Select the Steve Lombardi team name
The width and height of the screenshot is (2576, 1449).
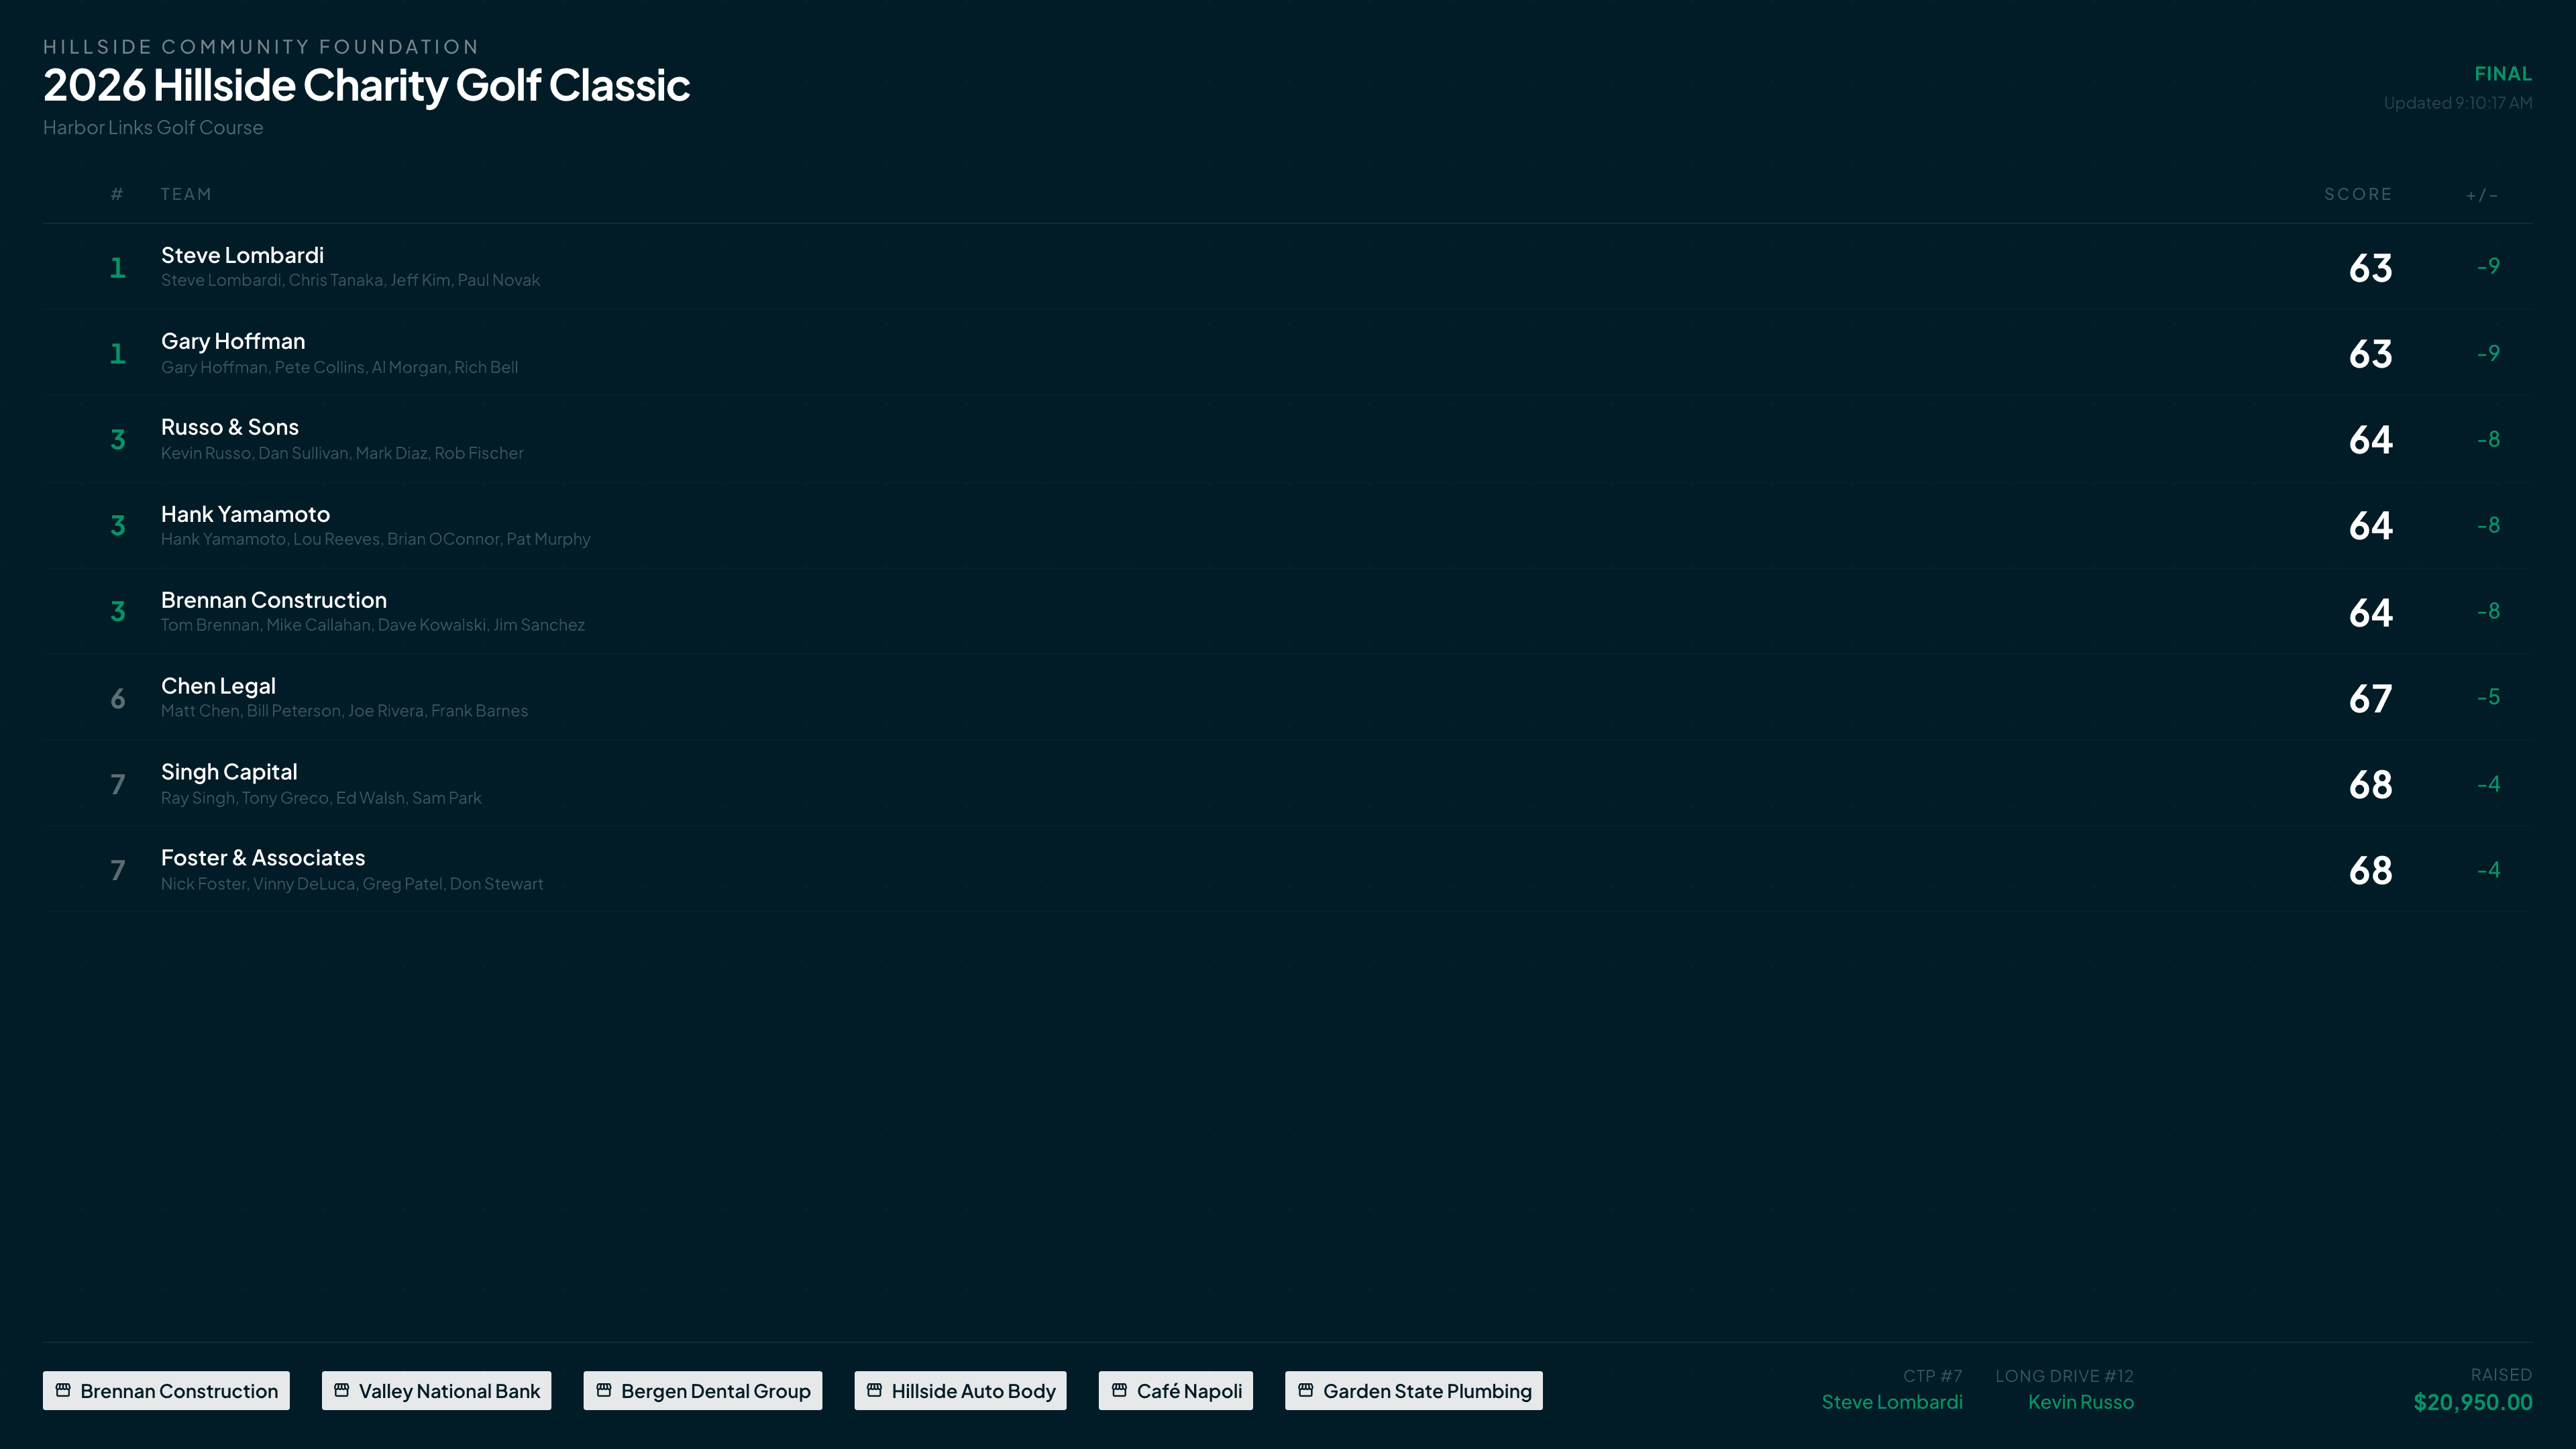(242, 255)
